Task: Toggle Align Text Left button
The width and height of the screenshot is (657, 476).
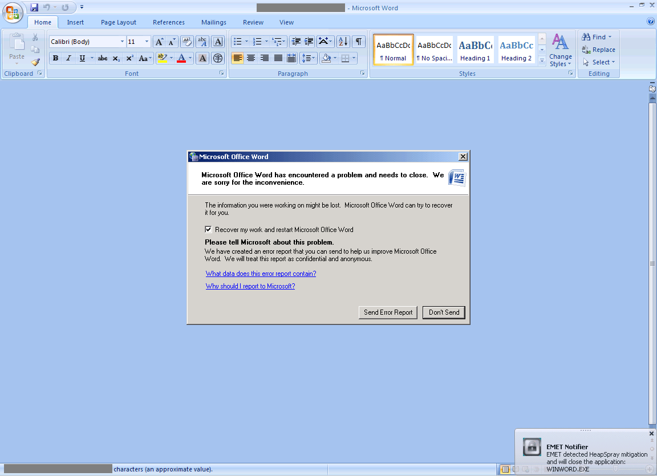Action: pos(238,58)
